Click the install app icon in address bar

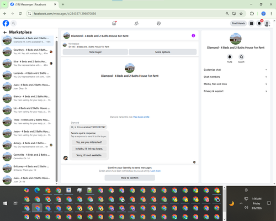tap(234, 14)
